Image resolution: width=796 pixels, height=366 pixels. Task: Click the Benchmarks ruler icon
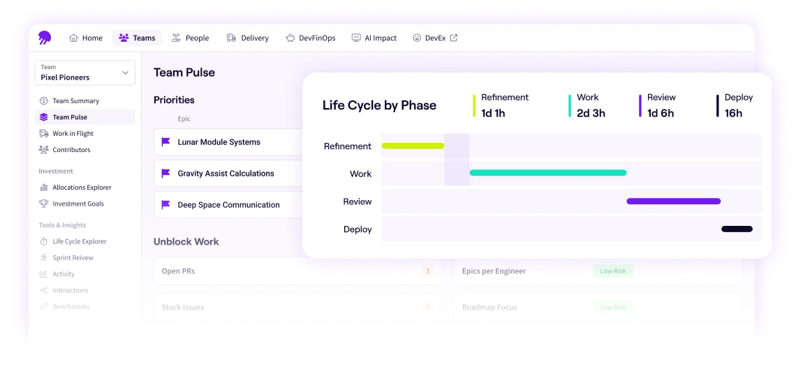point(44,306)
